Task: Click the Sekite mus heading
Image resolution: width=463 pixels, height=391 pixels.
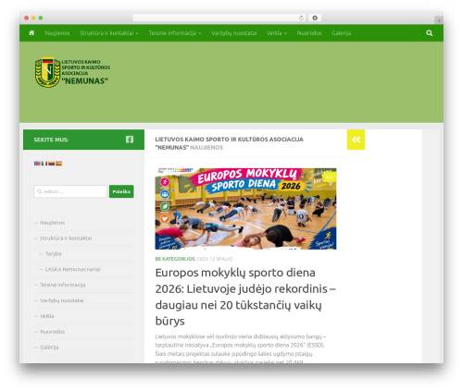Action: tap(51, 140)
